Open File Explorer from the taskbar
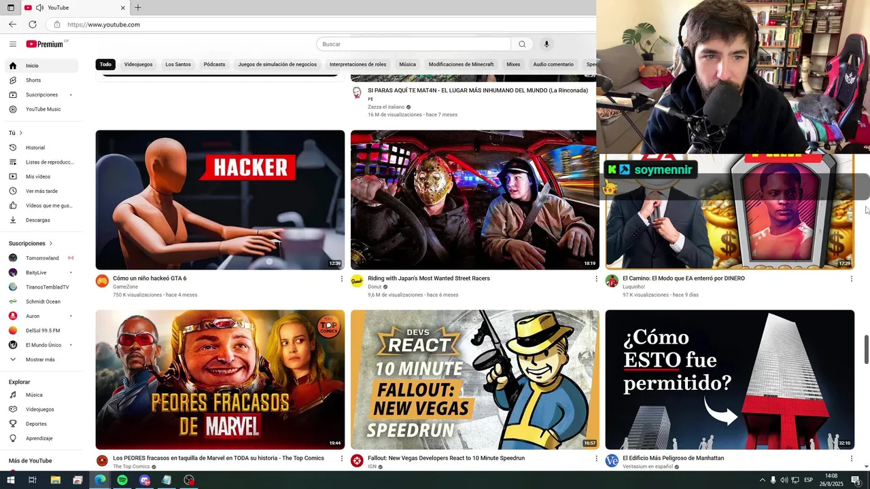This screenshot has height=489, width=870. pos(56,480)
